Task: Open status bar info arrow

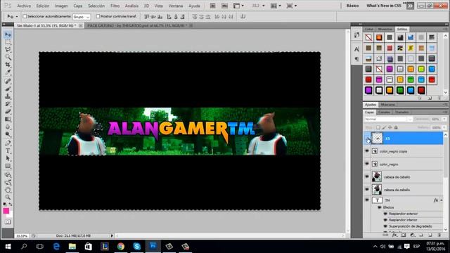Action: coord(112,236)
